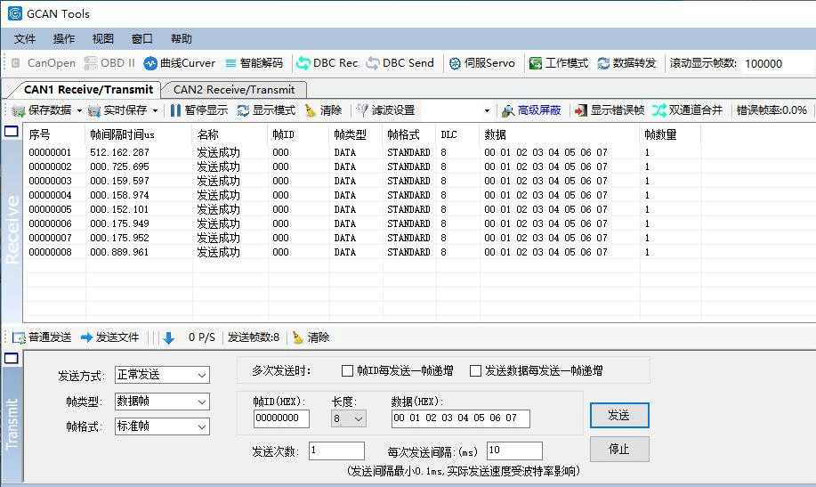Enable 发送数据每发送一帧递增 checkbox
The width and height of the screenshot is (816, 487).
(x=475, y=370)
